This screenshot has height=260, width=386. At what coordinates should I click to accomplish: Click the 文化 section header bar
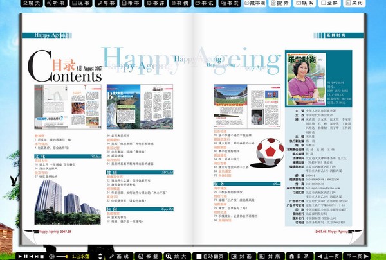[x=68, y=156]
